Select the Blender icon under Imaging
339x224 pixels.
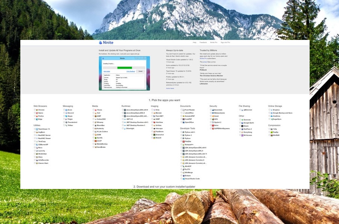pyautogui.click(x=154, y=113)
